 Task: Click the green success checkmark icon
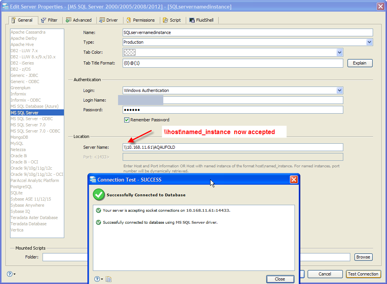[99, 195]
